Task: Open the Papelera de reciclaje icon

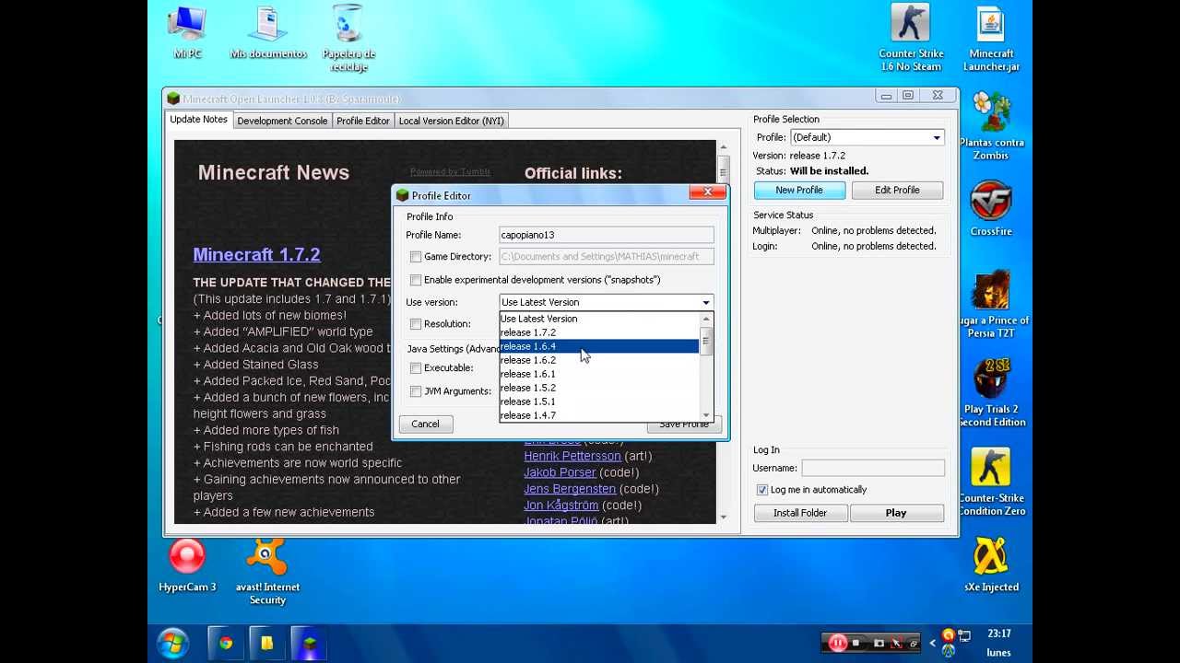Action: (348, 39)
